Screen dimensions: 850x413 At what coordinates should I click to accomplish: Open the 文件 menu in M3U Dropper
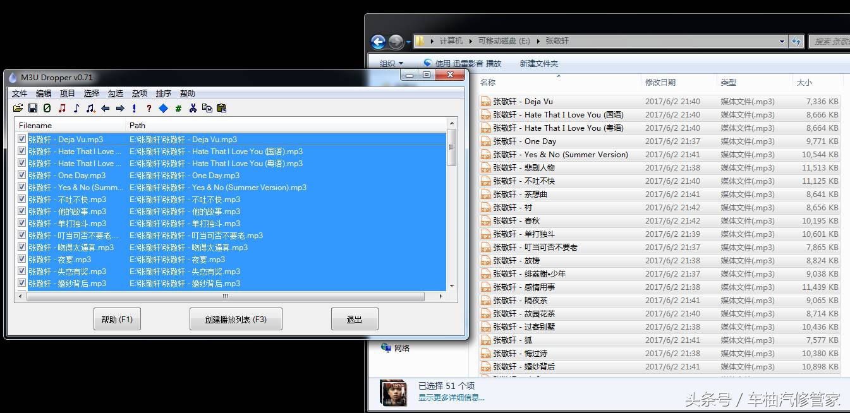[19, 93]
